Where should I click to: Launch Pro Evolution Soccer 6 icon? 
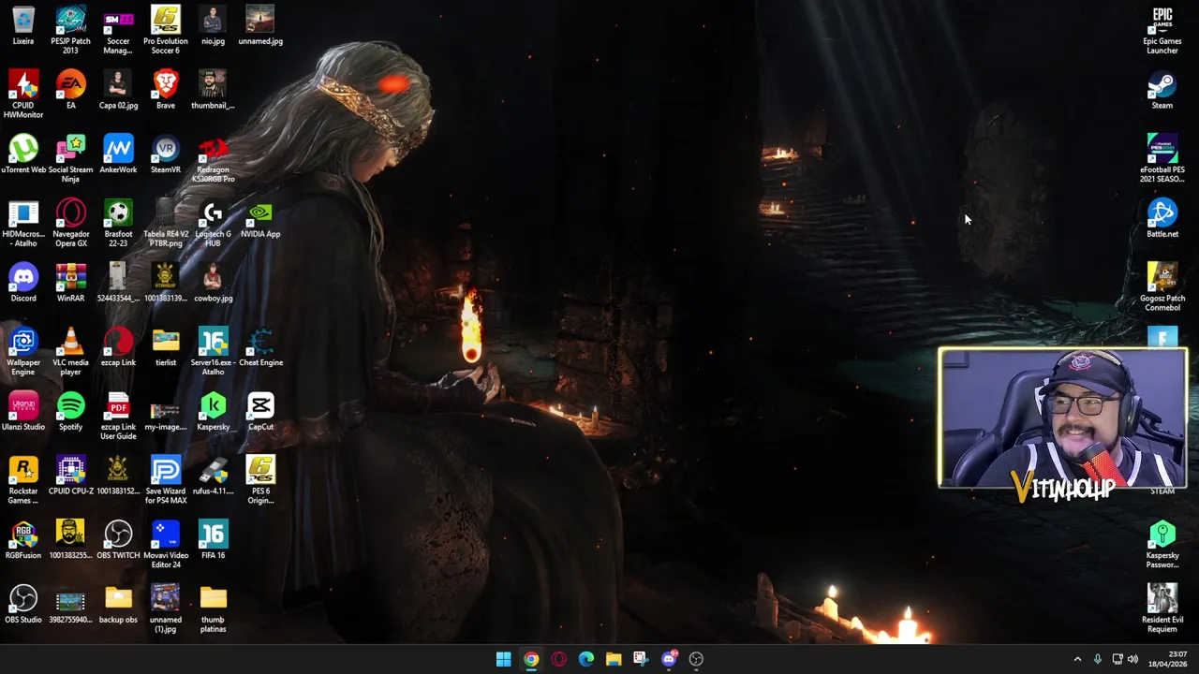[166, 30]
